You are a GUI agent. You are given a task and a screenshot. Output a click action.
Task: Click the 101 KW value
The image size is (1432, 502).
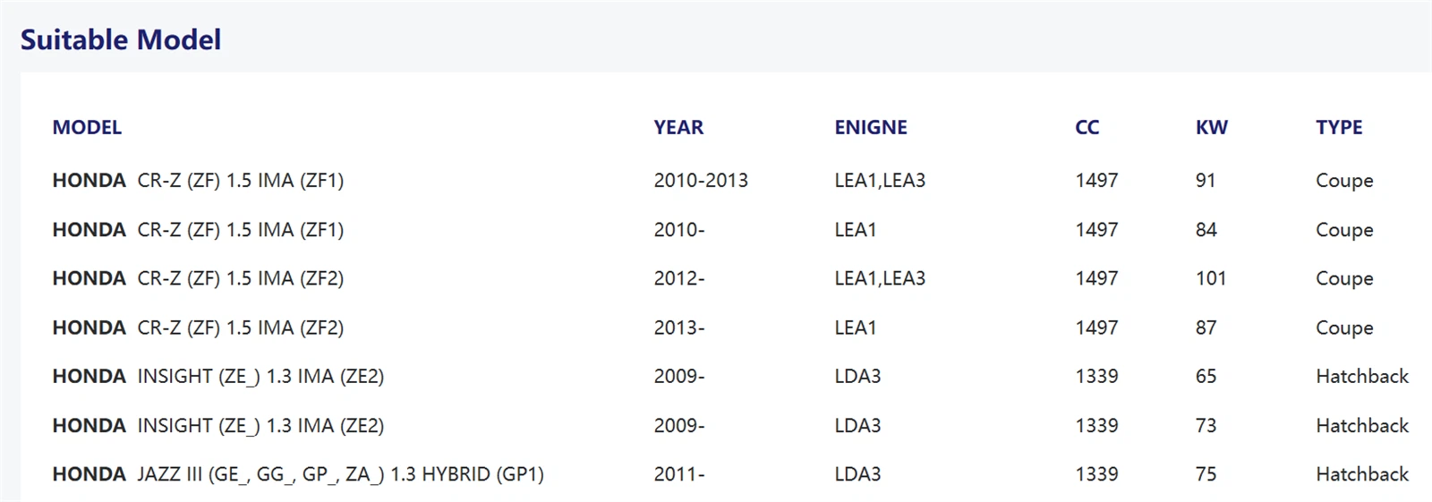pos(1211,278)
